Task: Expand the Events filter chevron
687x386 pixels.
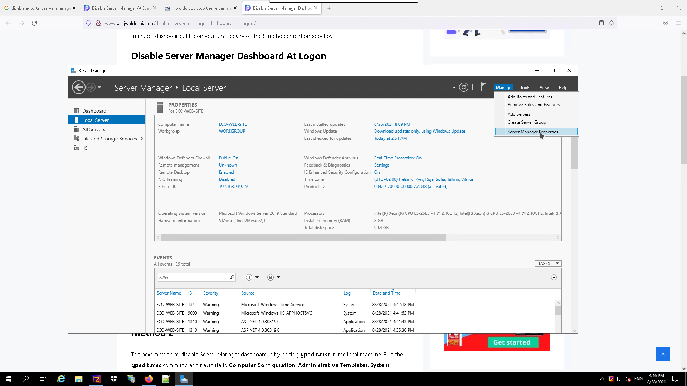Action: click(x=554, y=277)
